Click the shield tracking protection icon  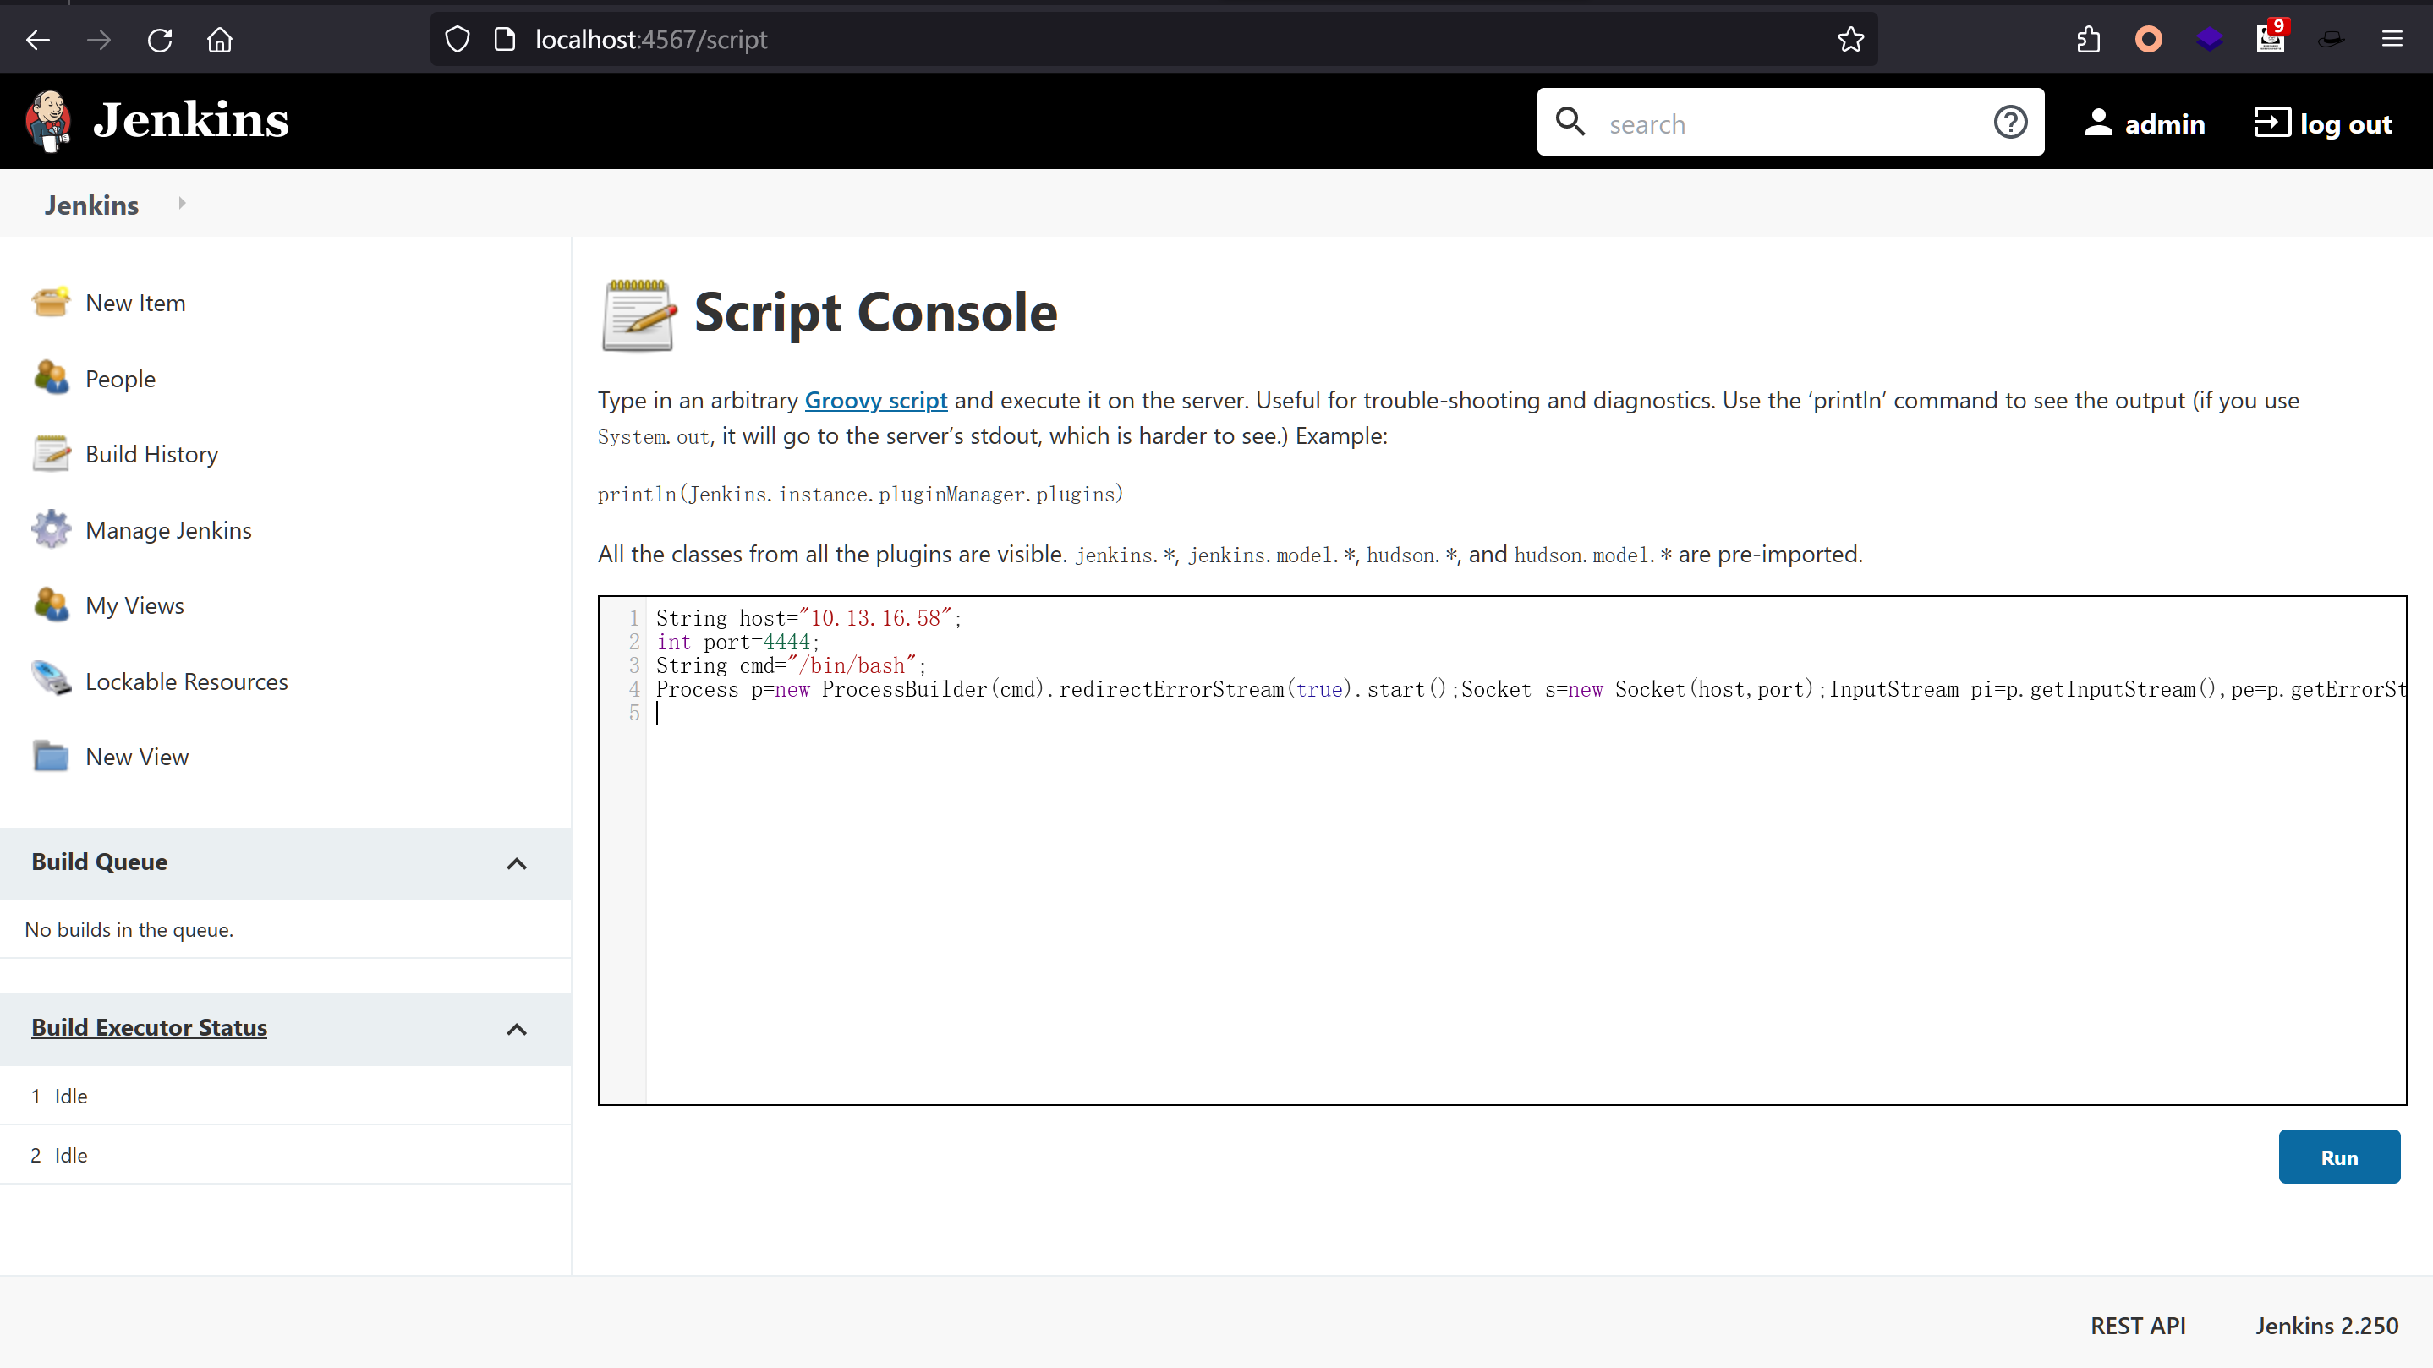tap(458, 40)
